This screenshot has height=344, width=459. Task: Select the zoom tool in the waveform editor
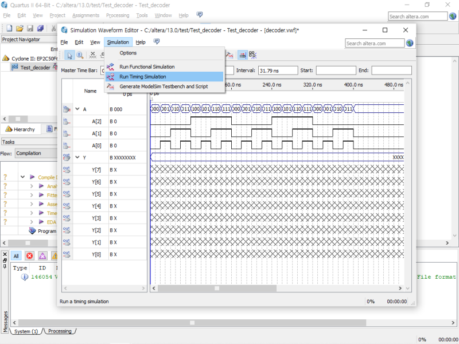click(x=79, y=55)
